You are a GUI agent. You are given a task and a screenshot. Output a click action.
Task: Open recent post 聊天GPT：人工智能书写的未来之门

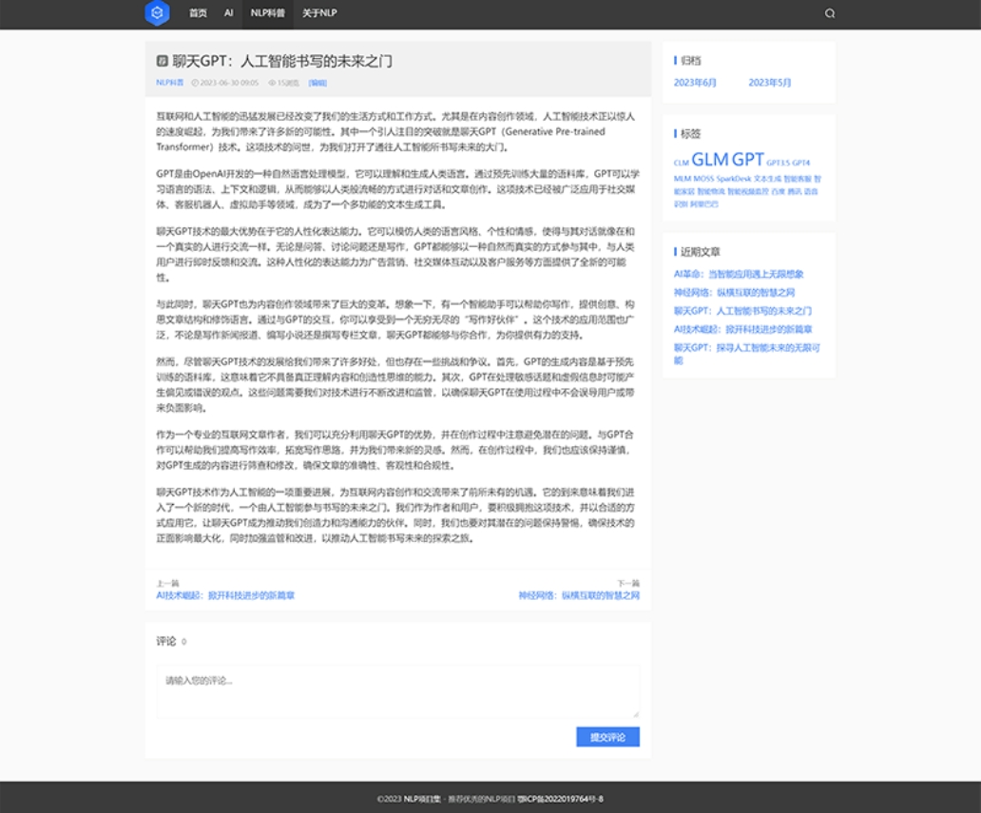pos(742,311)
